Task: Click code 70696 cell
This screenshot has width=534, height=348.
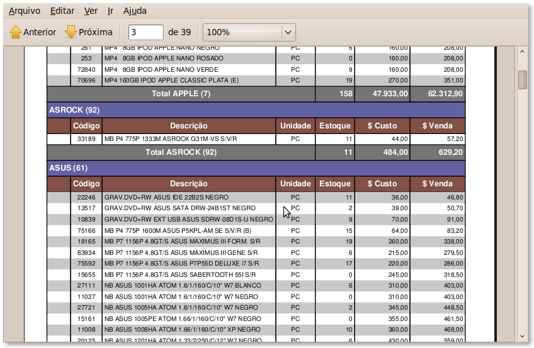Action: tap(86, 81)
